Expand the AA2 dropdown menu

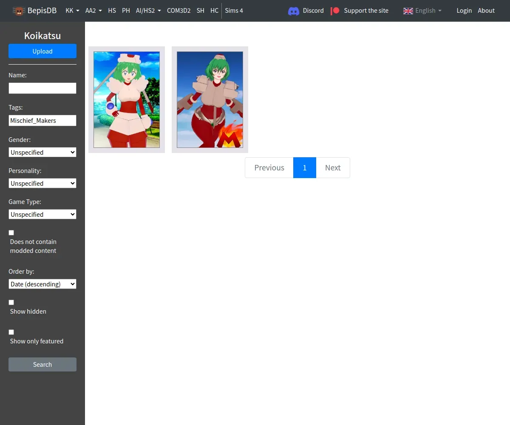tap(93, 11)
